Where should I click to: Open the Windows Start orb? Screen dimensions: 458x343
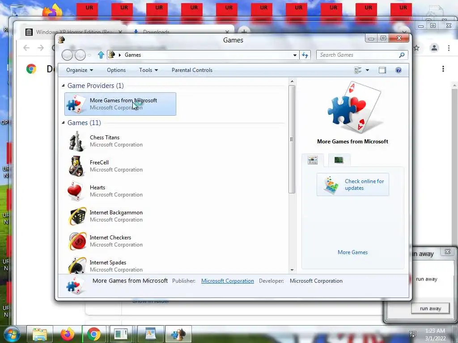pos(12,334)
